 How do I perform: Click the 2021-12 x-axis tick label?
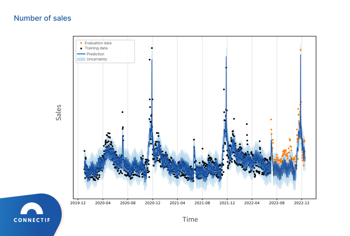227,203
